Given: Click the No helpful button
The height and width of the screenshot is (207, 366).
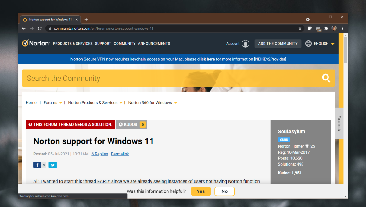Looking at the screenshot, I should pyautogui.click(x=224, y=191).
